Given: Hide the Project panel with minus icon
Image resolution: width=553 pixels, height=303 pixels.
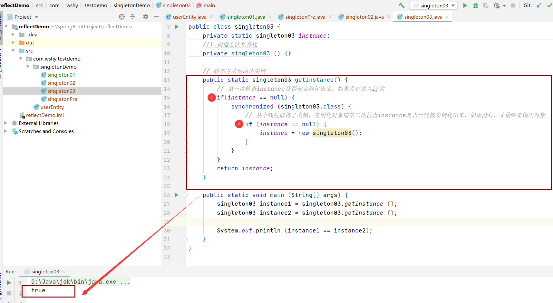Looking at the screenshot, I should pyautogui.click(x=156, y=17).
